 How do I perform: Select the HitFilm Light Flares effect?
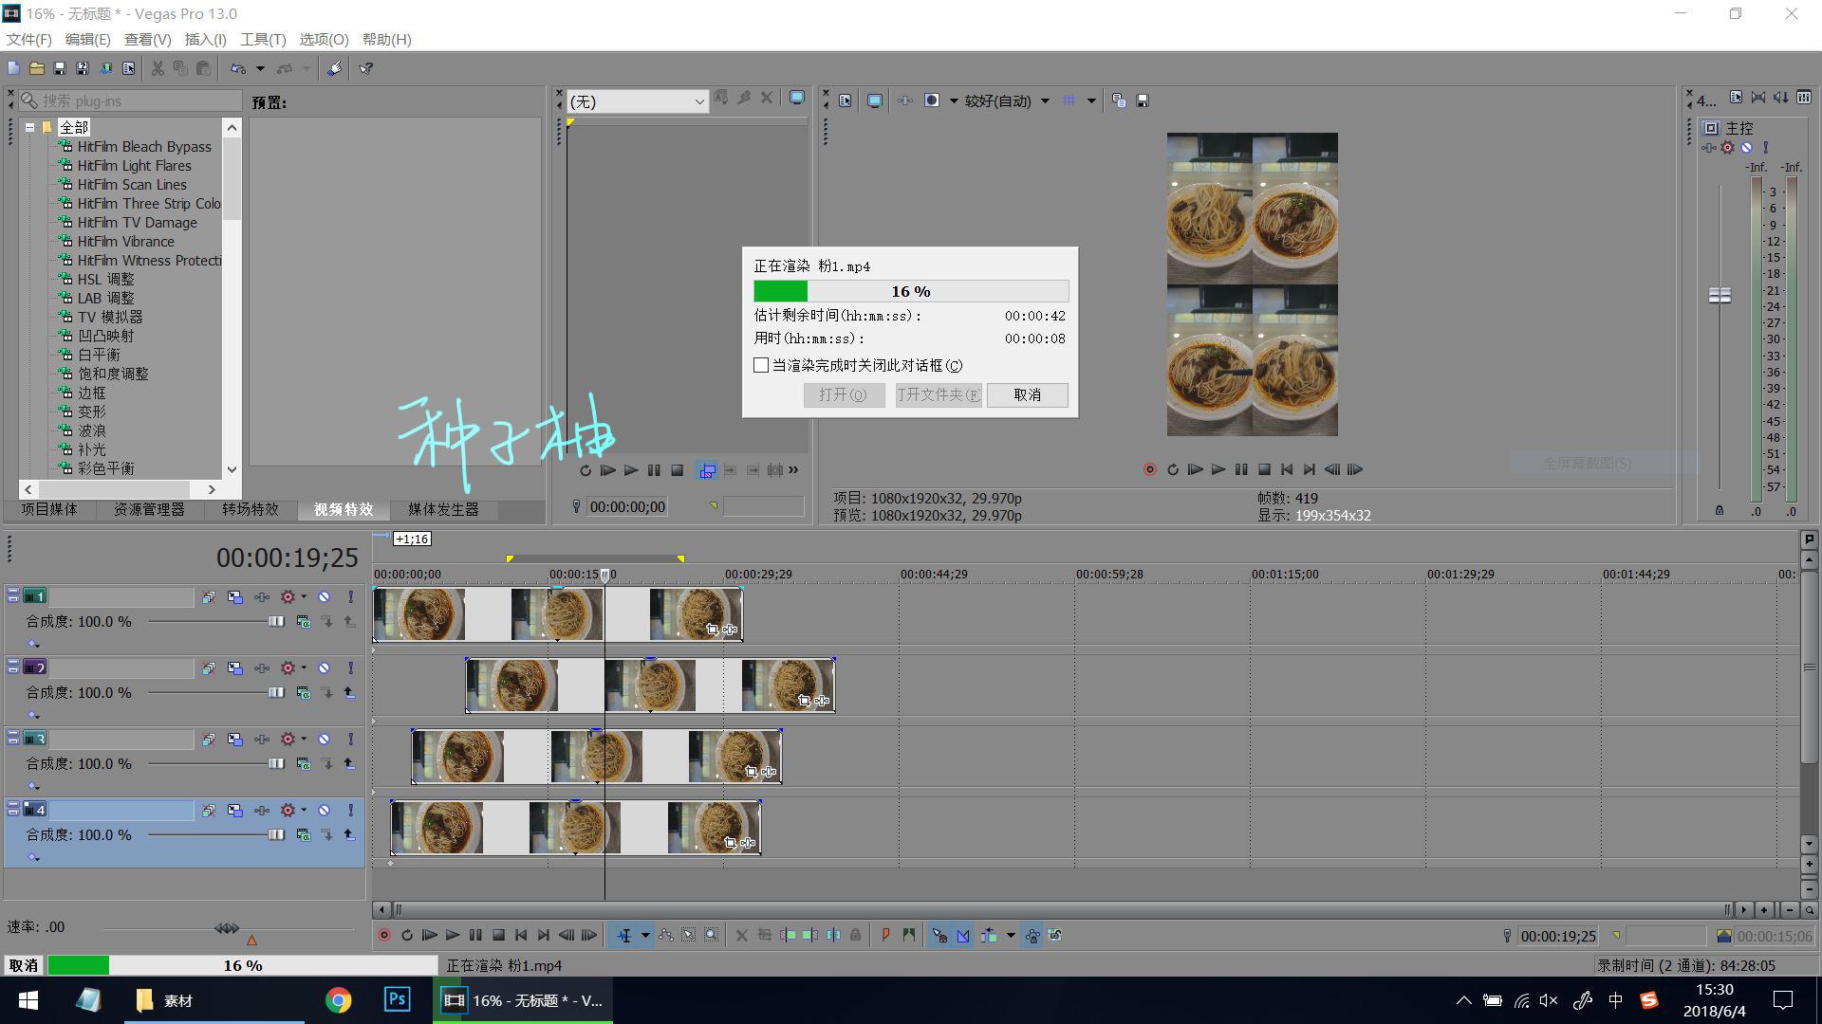point(134,165)
